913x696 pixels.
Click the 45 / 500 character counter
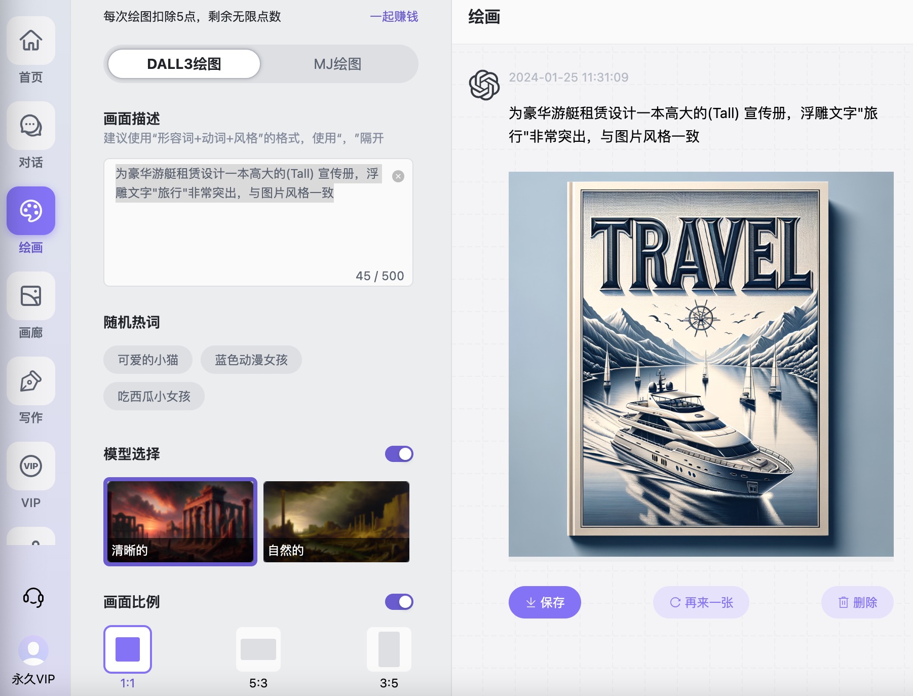point(380,276)
